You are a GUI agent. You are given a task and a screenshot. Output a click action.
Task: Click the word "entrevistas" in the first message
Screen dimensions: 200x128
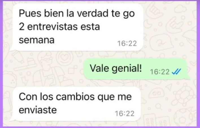tap(53, 27)
